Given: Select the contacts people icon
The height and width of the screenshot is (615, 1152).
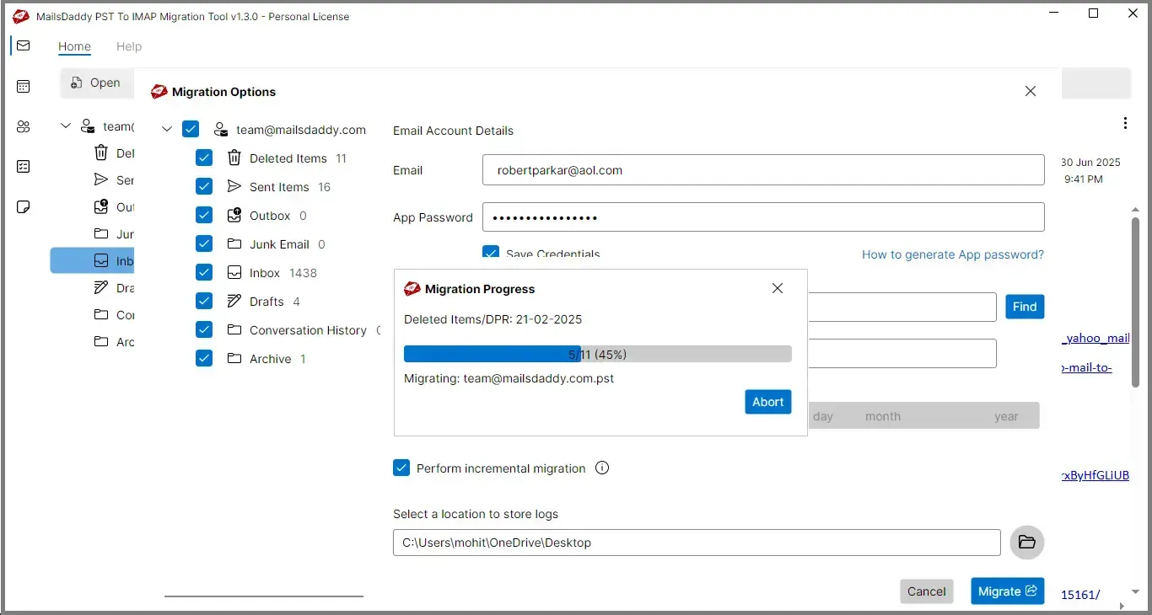Looking at the screenshot, I should point(23,126).
